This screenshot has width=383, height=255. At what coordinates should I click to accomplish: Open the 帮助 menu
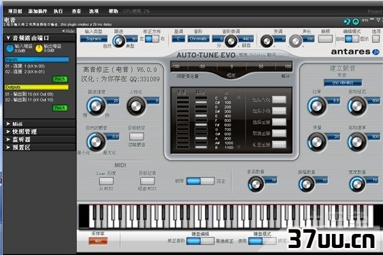(113, 11)
